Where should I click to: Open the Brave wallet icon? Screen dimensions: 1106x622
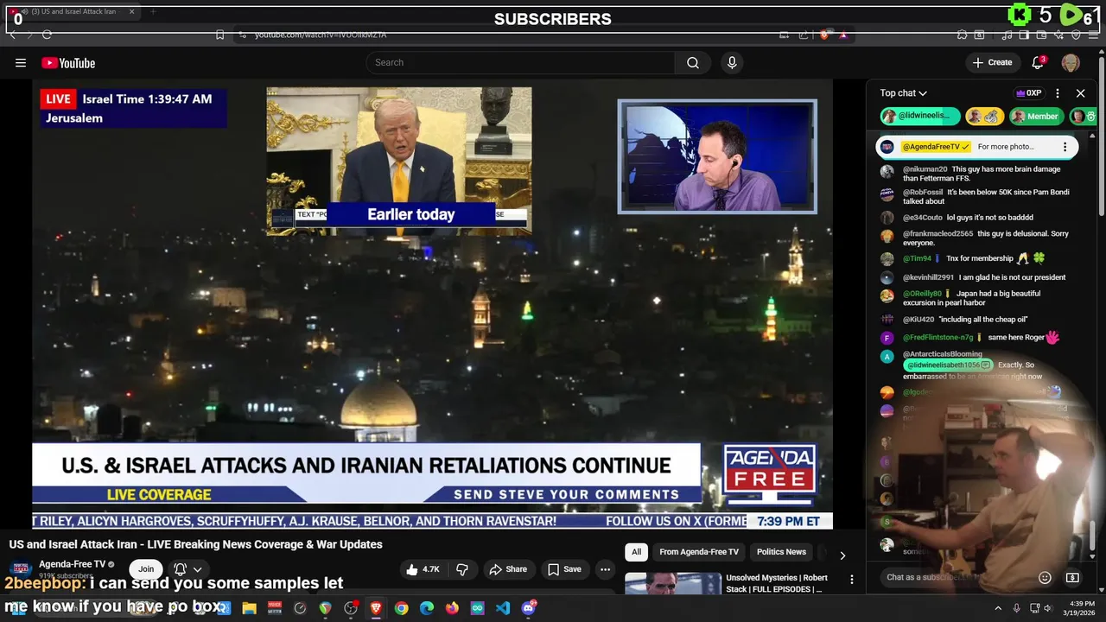(x=1041, y=35)
